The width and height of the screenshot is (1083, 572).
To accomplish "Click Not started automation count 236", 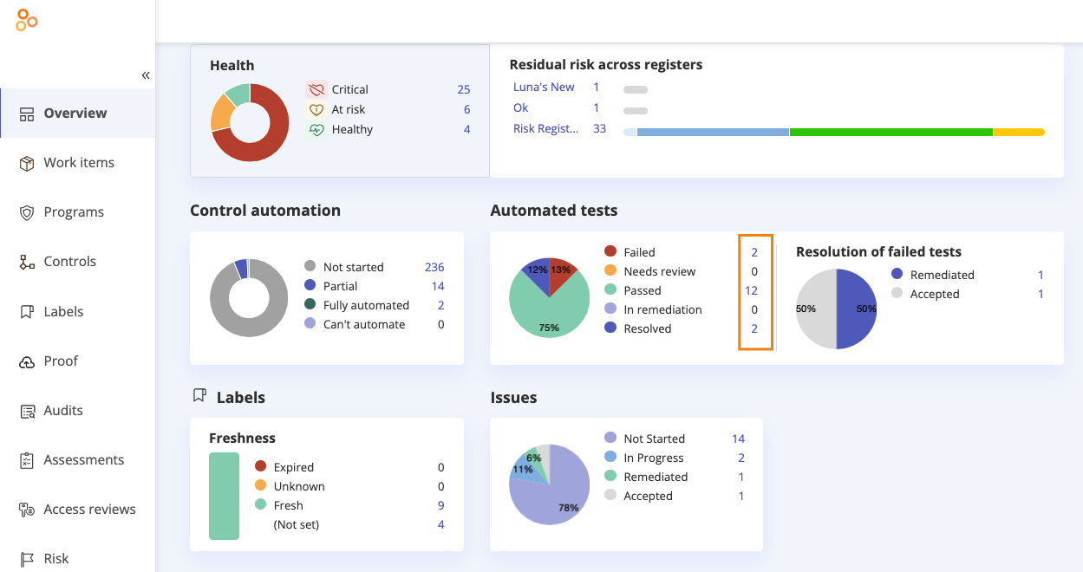I will [434, 267].
